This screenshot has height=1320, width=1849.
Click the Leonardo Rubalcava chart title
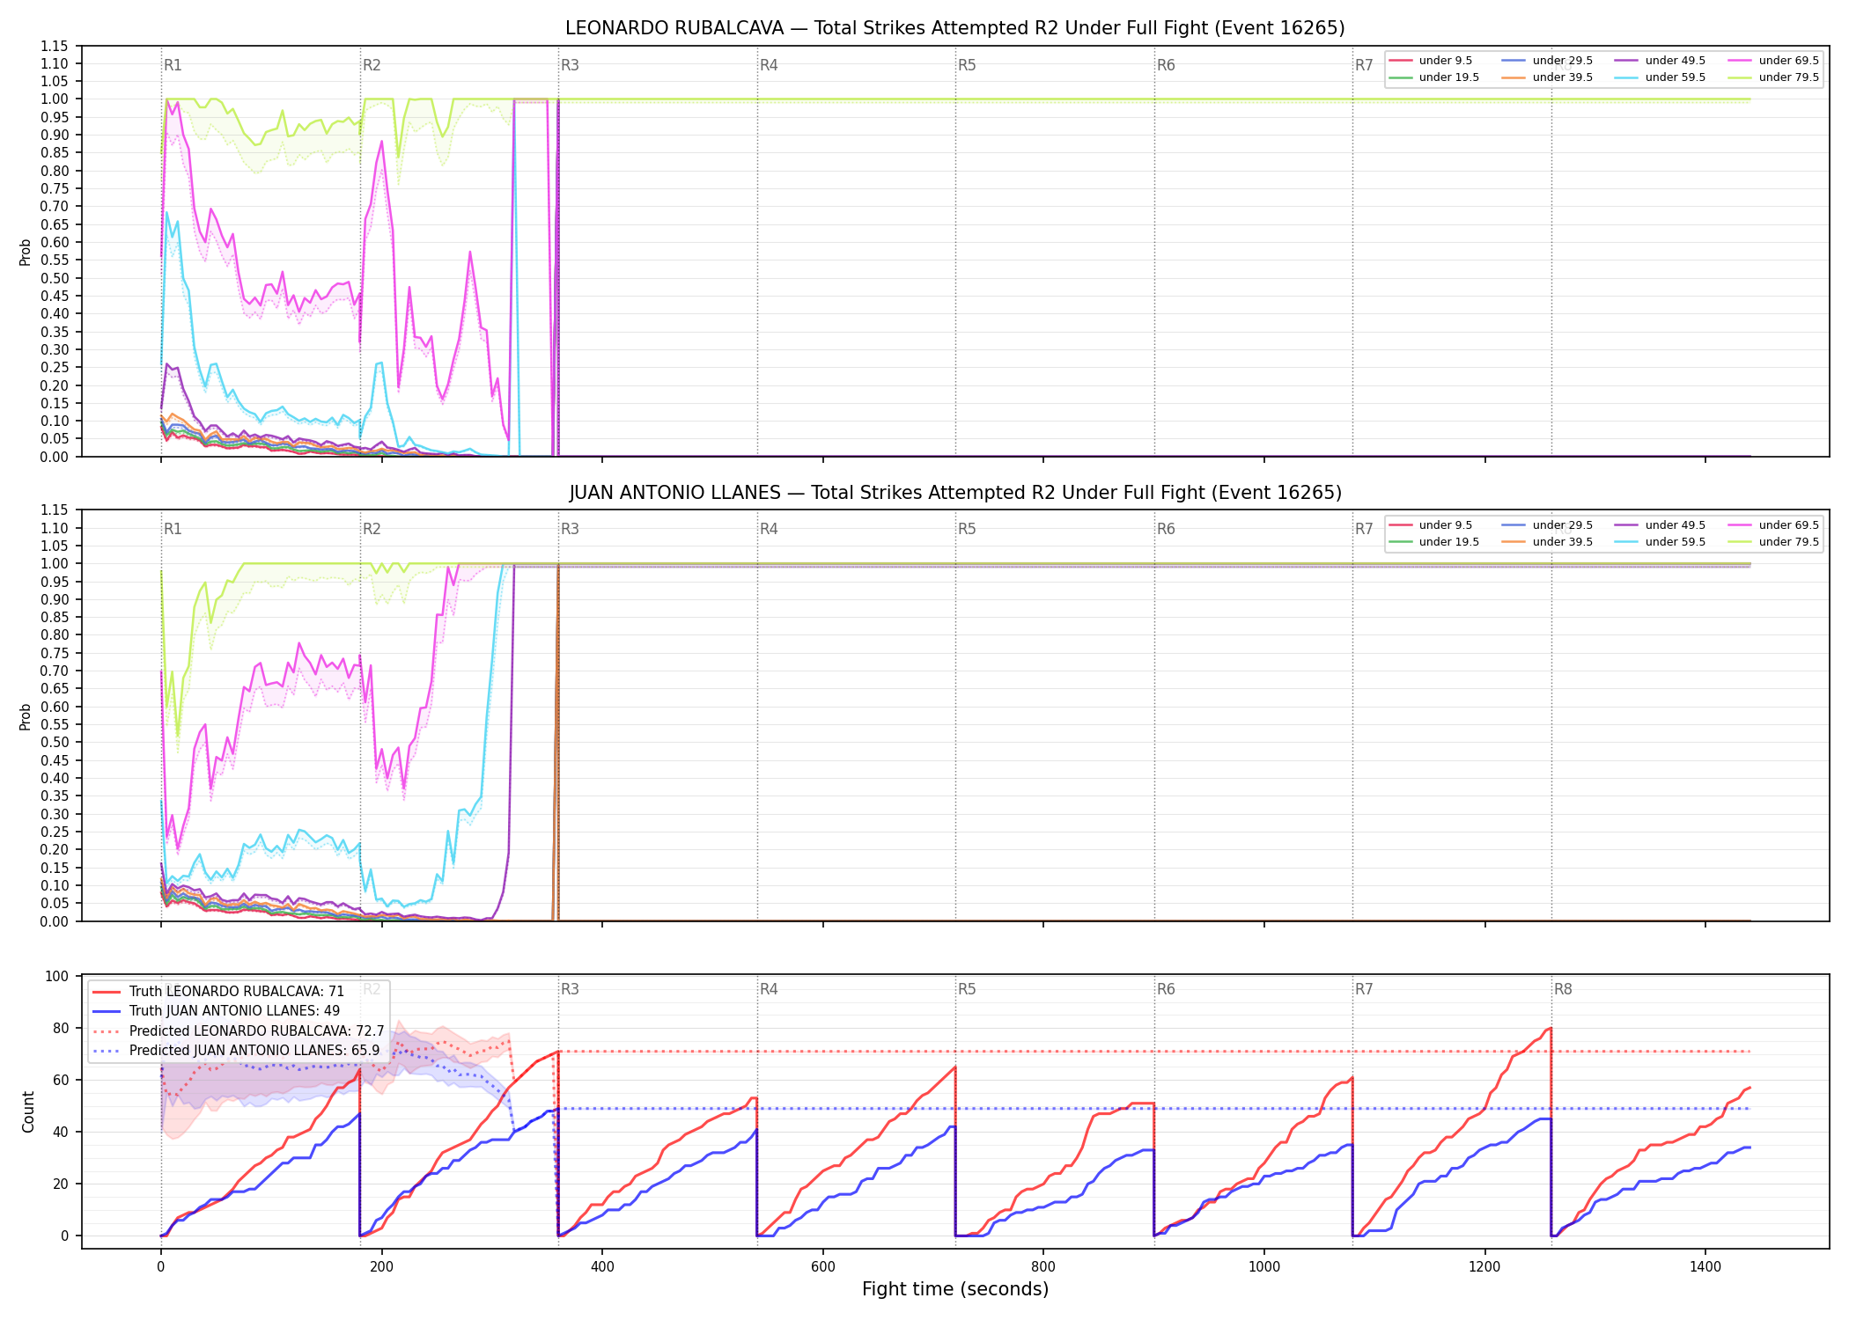click(955, 28)
